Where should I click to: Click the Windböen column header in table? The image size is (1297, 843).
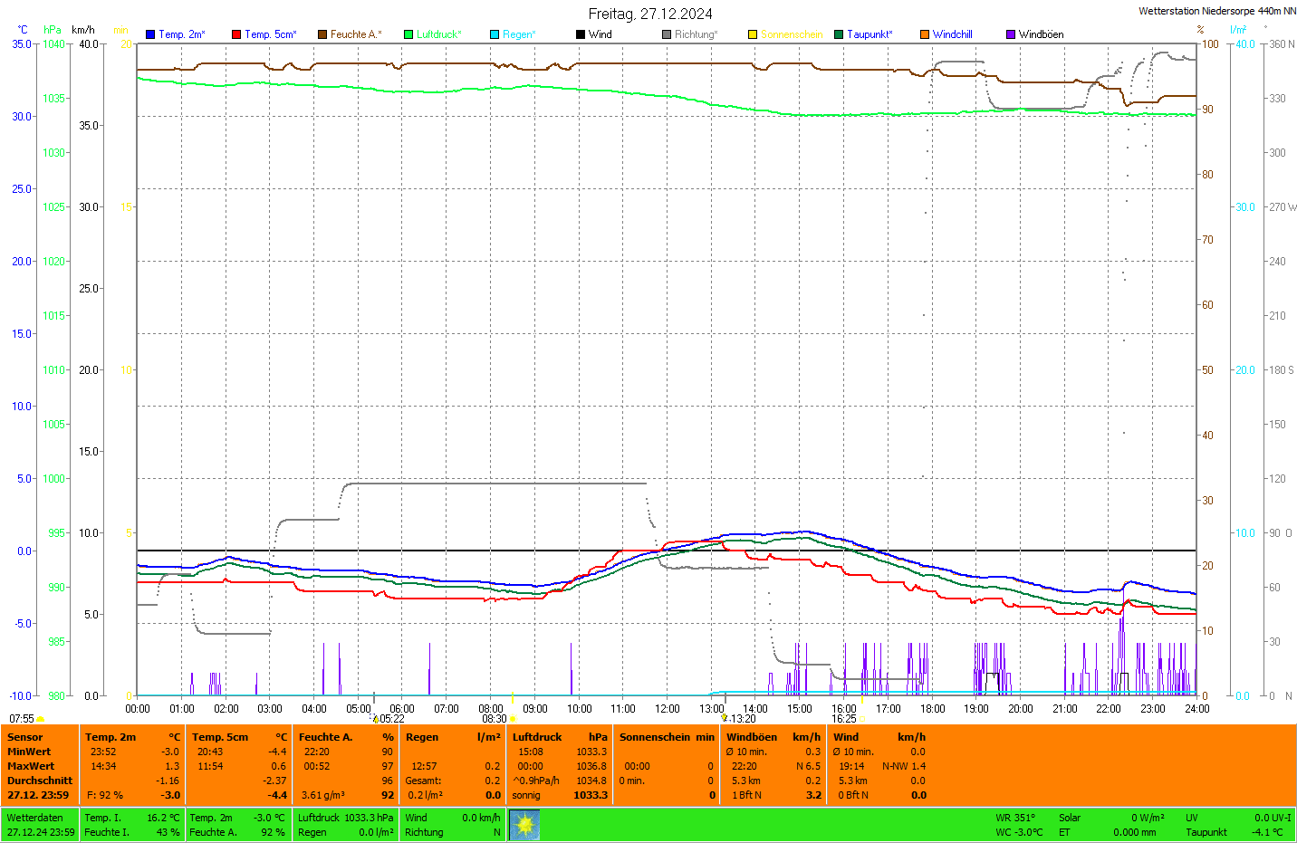752,737
